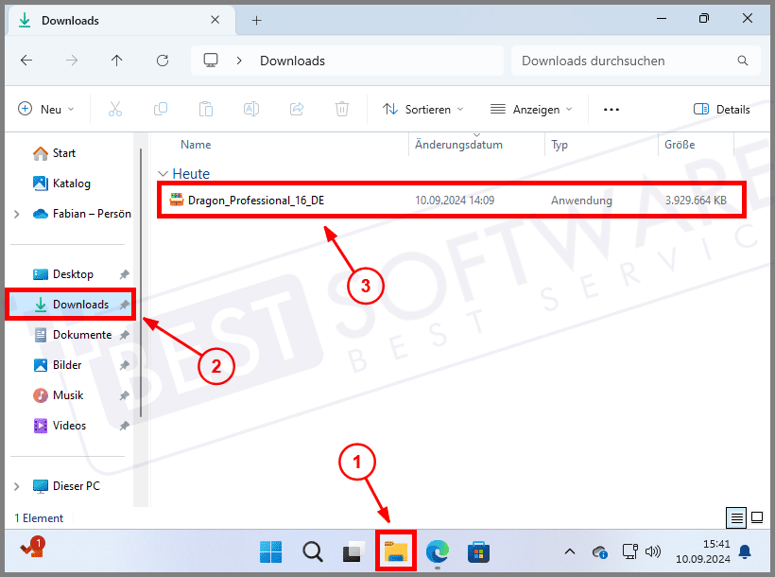This screenshot has width=775, height=577.
Task: Open Microsoft Edge from the taskbar
Action: [437, 551]
